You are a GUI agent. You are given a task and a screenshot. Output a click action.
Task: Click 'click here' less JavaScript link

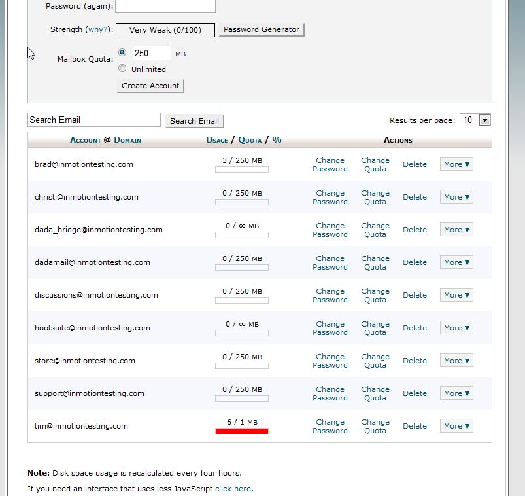(233, 489)
